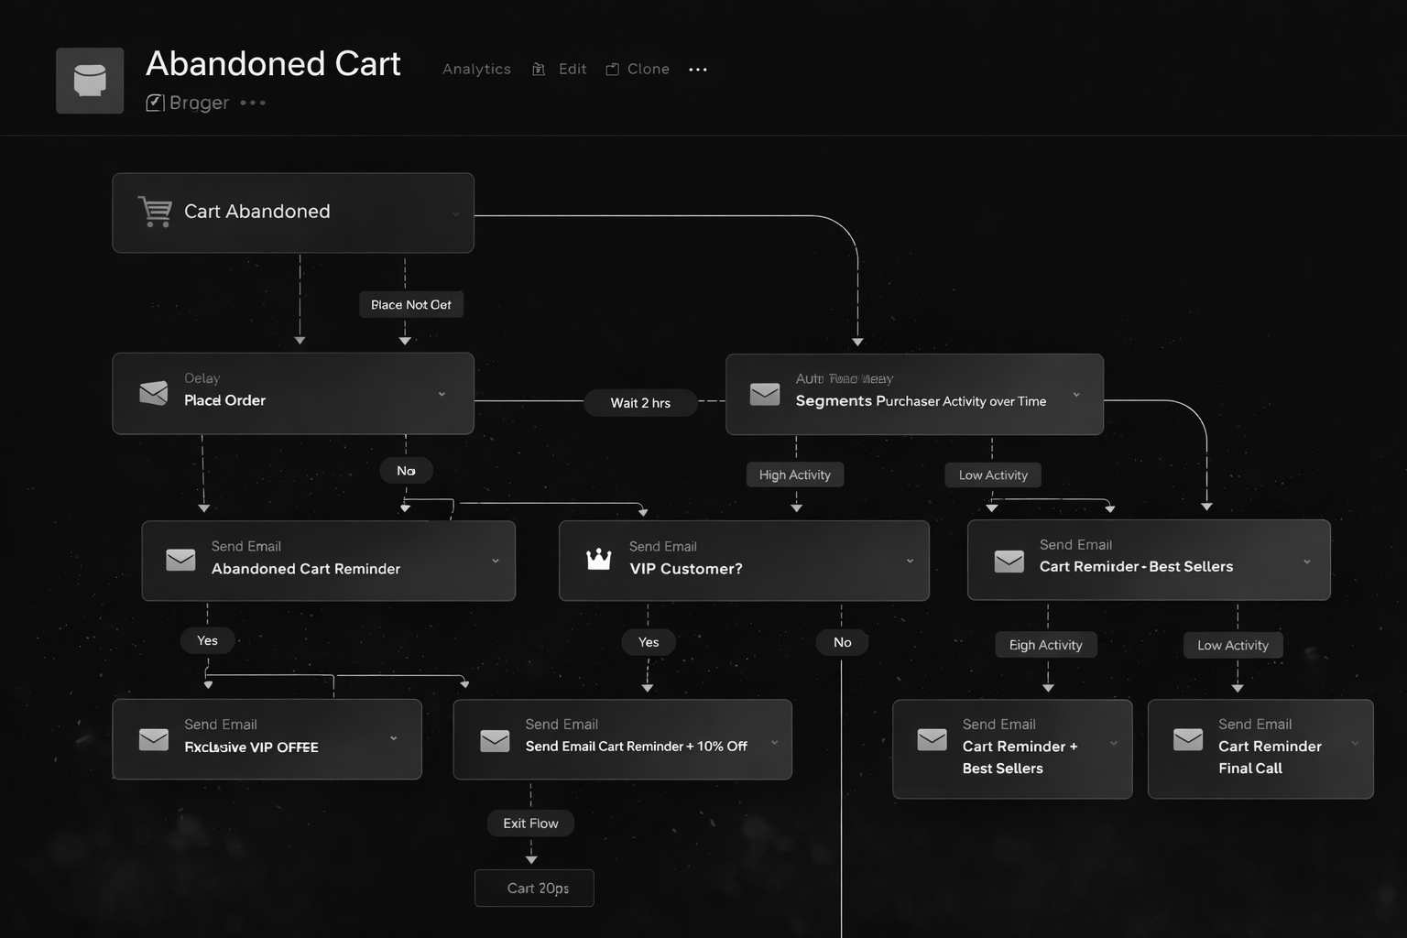The width and height of the screenshot is (1407, 938).
Task: Select the envelope icon on Segments Purchaser Activity node
Action: point(765,394)
